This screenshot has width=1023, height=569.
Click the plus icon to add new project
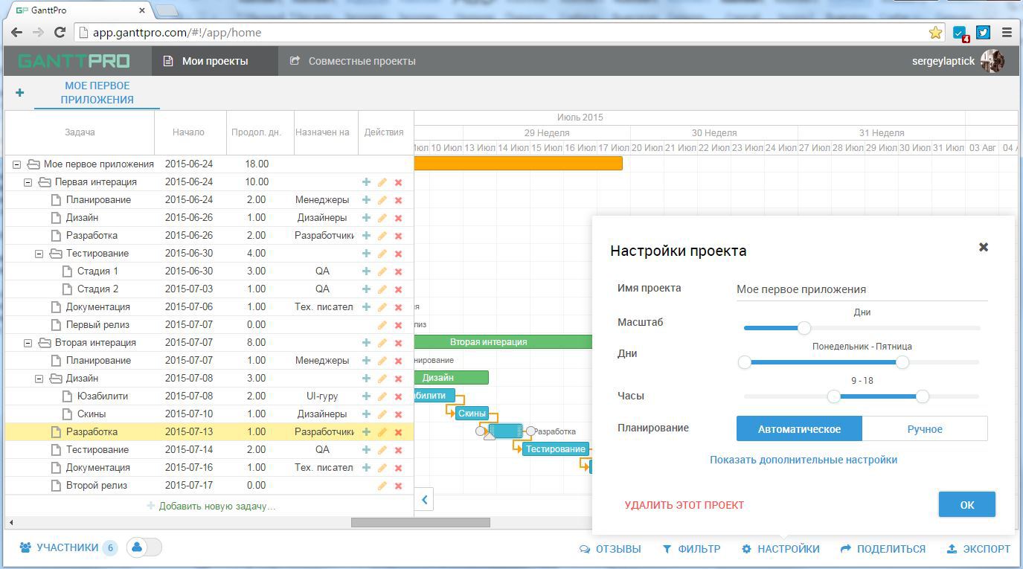[20, 93]
